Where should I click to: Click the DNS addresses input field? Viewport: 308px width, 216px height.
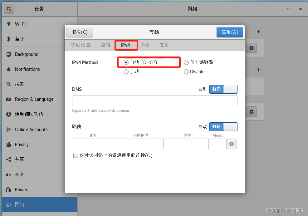[x=155, y=101]
